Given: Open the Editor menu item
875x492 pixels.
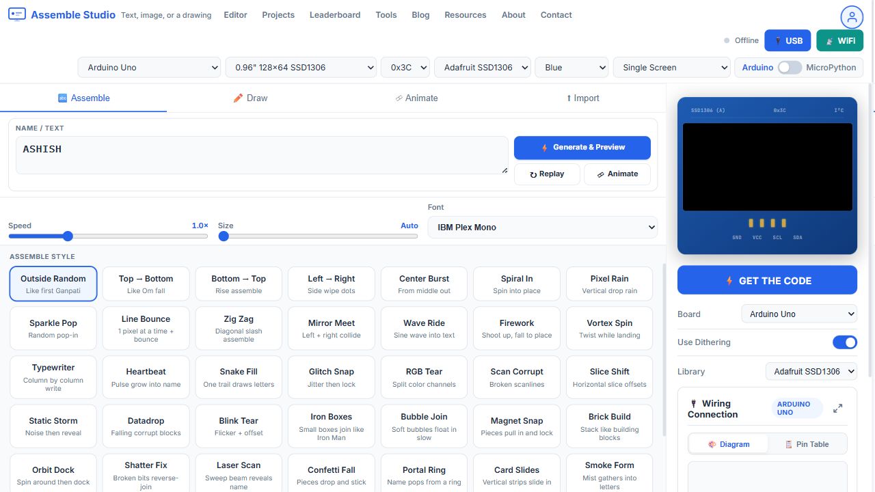Looking at the screenshot, I should click(x=235, y=15).
